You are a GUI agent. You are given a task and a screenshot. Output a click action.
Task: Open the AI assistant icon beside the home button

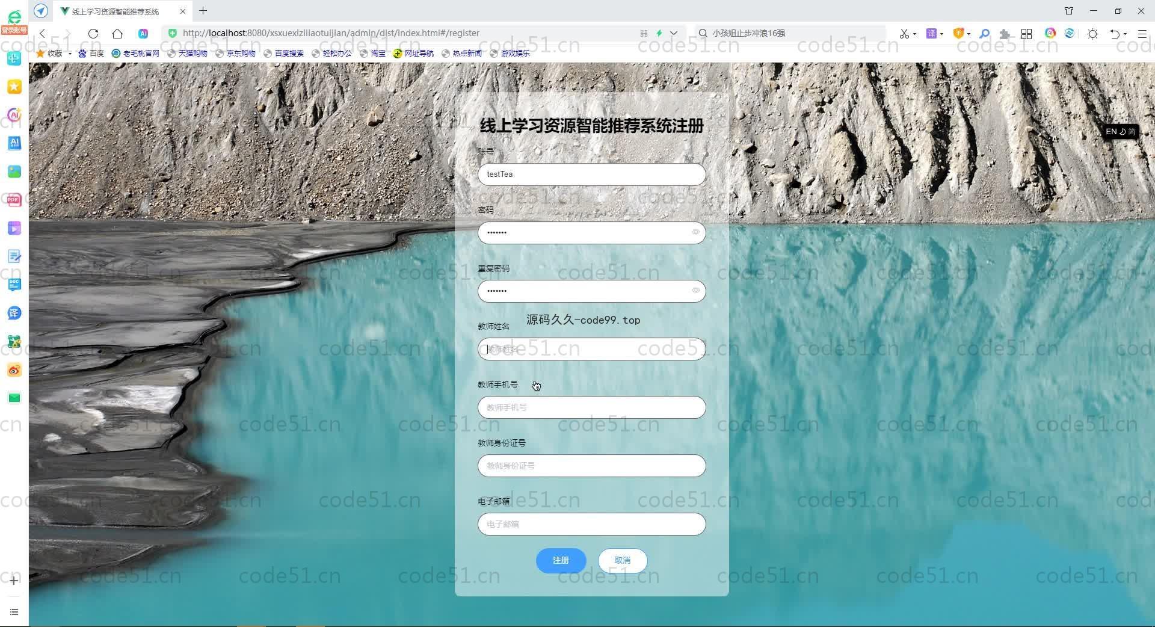143,34
